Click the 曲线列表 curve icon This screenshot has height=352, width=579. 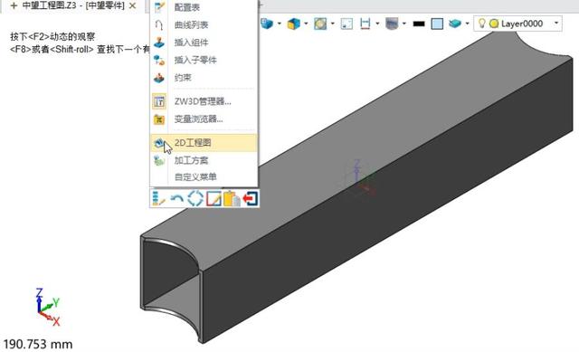[x=159, y=24]
